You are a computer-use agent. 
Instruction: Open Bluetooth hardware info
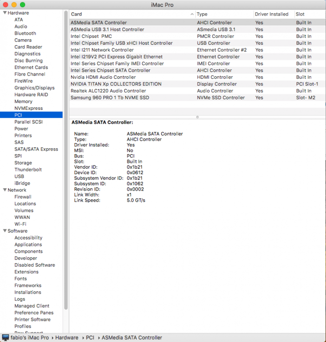coord(25,33)
